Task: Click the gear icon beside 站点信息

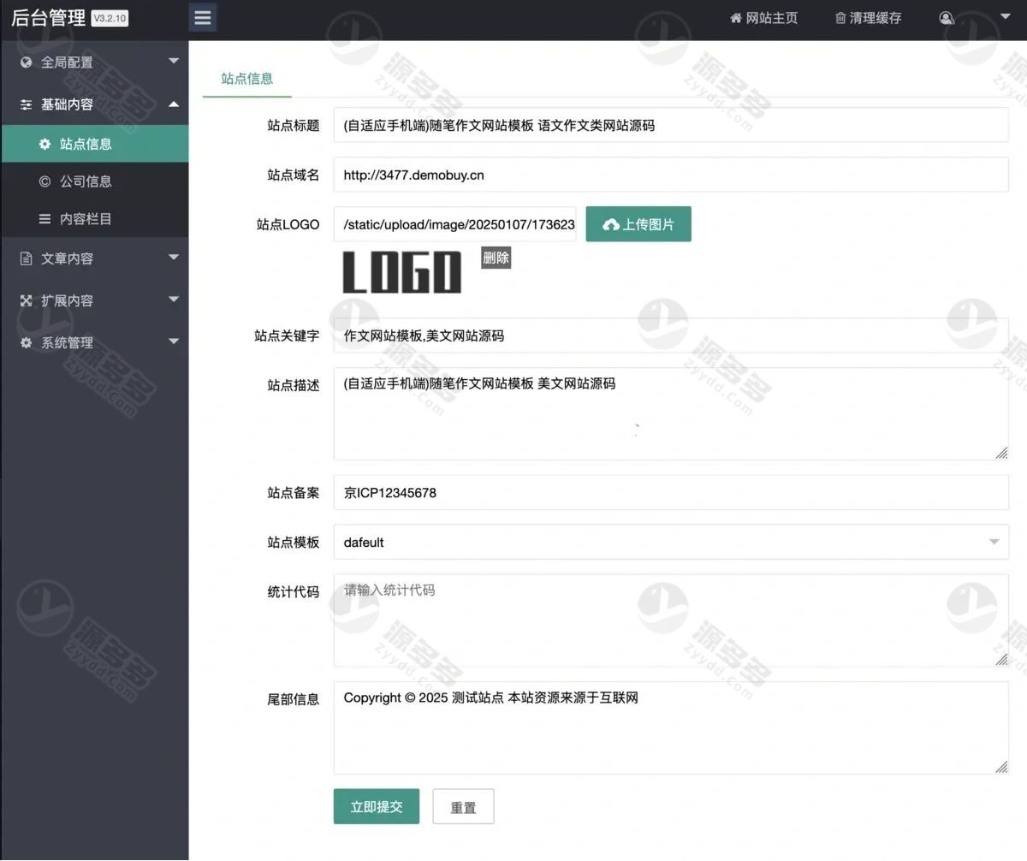Action: tap(45, 144)
